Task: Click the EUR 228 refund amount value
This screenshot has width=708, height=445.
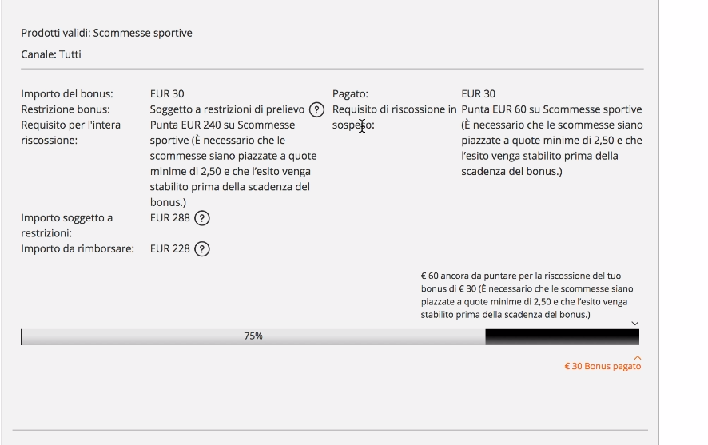Action: pos(169,249)
